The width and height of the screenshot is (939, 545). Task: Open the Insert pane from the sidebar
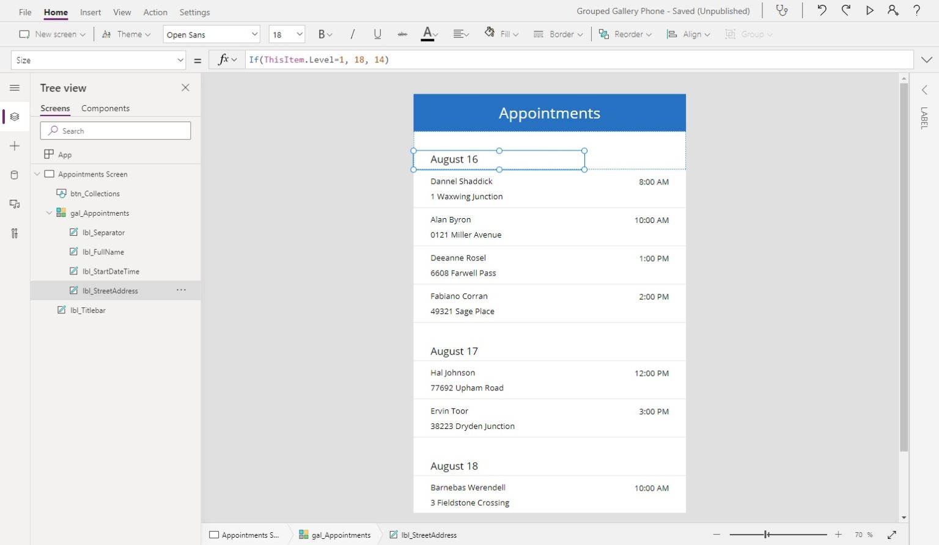coord(14,145)
